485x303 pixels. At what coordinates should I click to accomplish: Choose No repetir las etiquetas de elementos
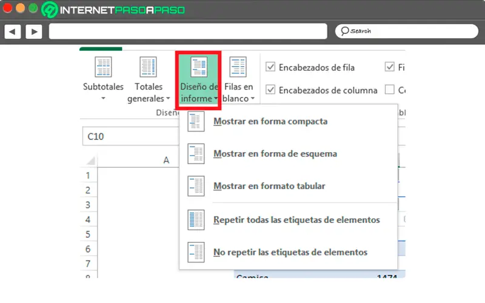point(289,252)
